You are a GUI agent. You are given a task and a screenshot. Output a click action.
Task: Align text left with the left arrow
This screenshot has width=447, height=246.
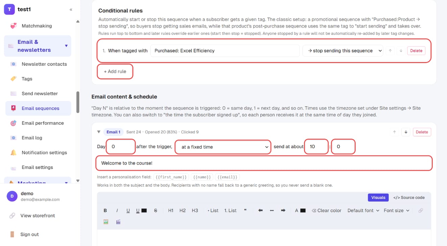pos(260,211)
